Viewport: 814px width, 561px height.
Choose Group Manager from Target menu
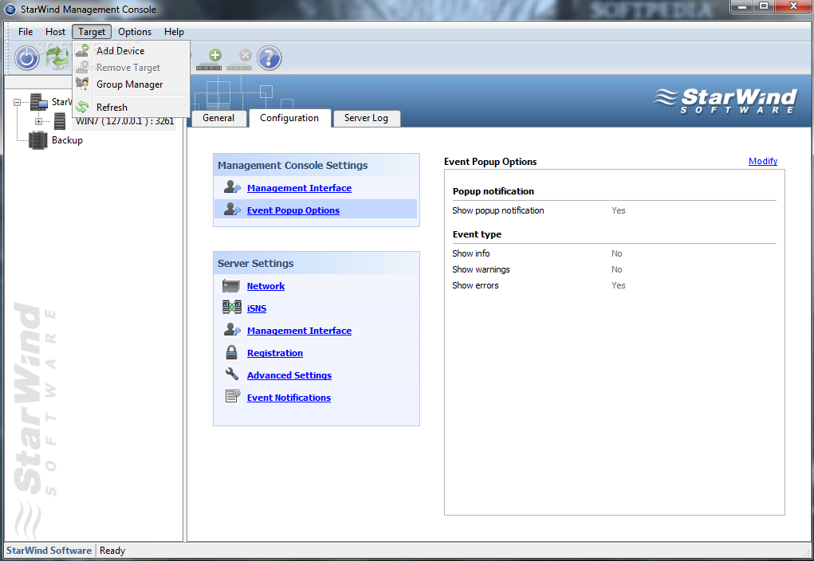131,84
